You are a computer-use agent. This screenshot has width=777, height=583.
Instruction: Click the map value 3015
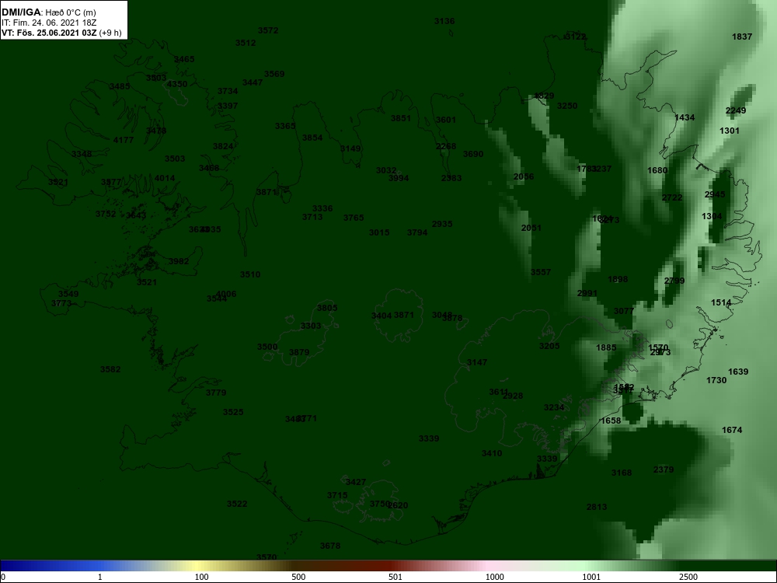[379, 232]
